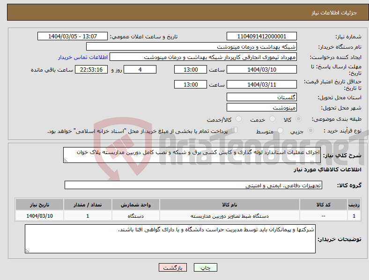Click the تعداد / مقدار column header
369x280 pixels.
88,205
